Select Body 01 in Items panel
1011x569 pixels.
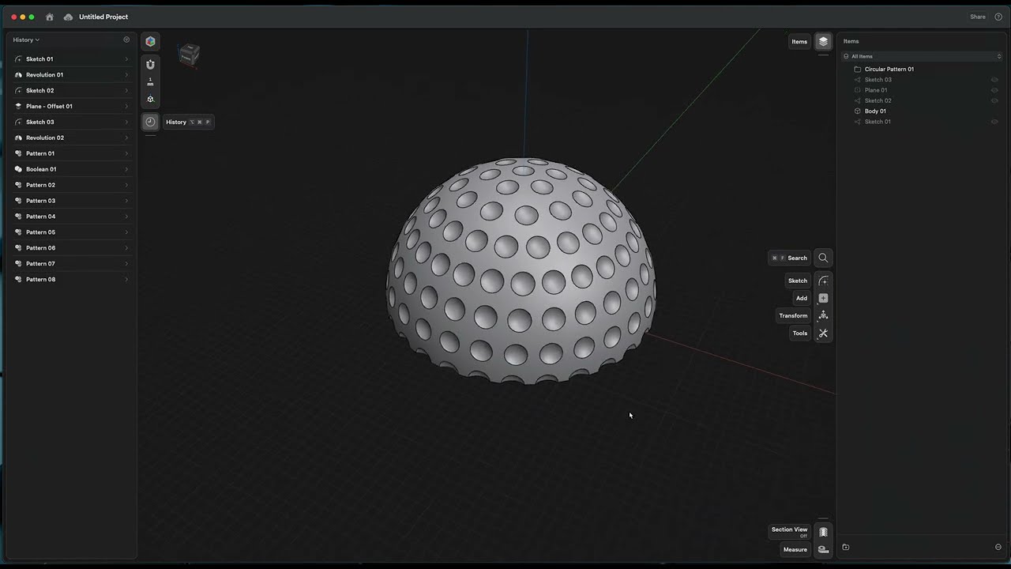point(875,111)
